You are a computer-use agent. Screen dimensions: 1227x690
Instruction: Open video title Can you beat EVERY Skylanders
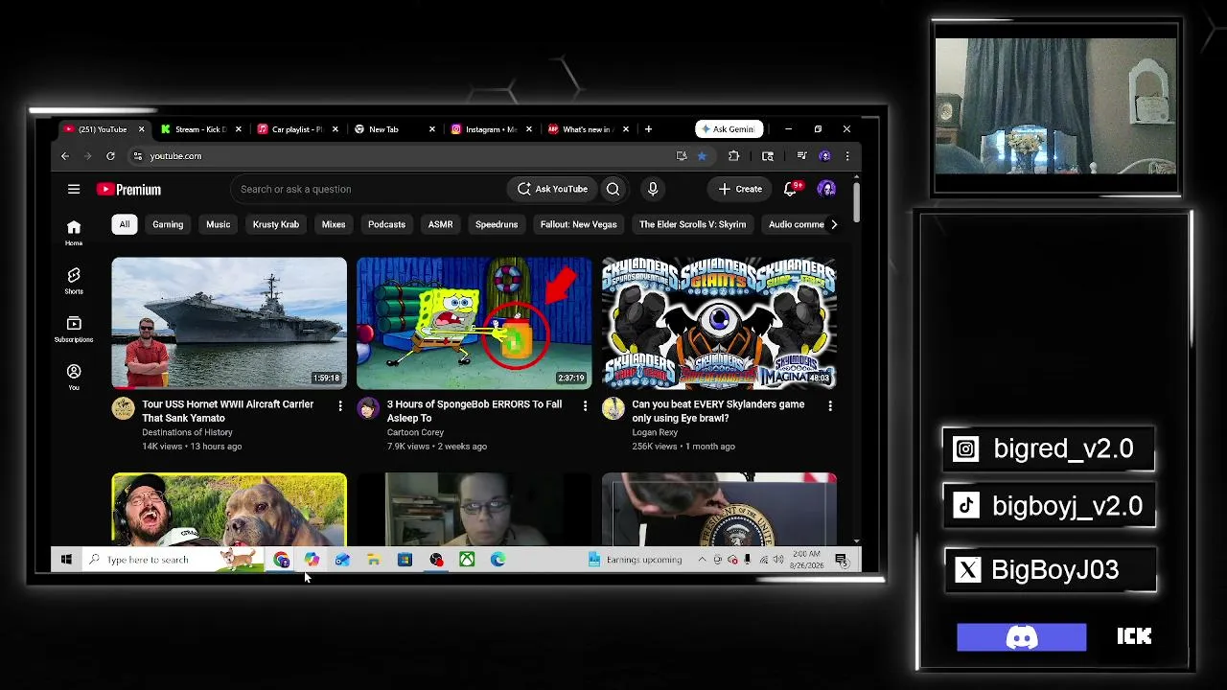coord(718,411)
